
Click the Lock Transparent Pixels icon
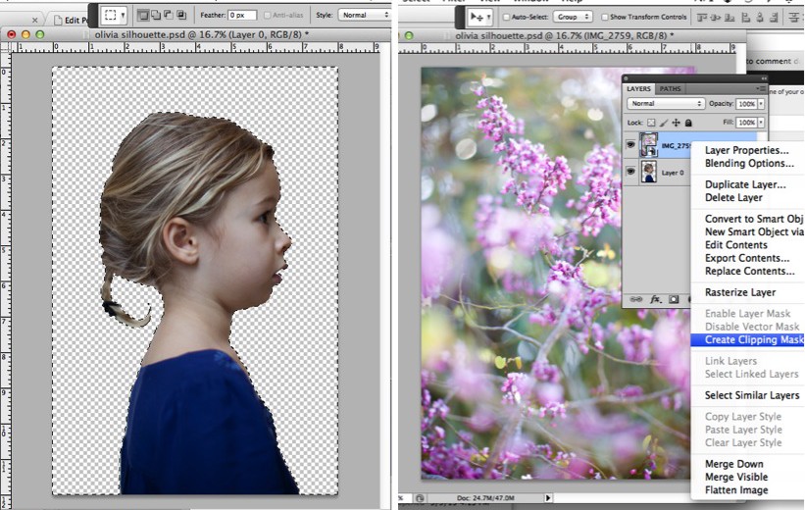tap(651, 123)
